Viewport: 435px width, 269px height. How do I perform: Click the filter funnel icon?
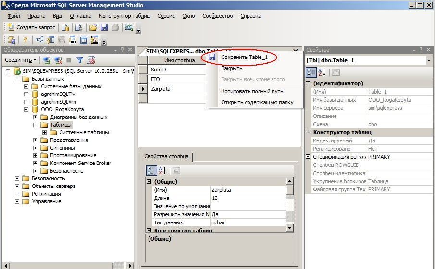click(80, 60)
